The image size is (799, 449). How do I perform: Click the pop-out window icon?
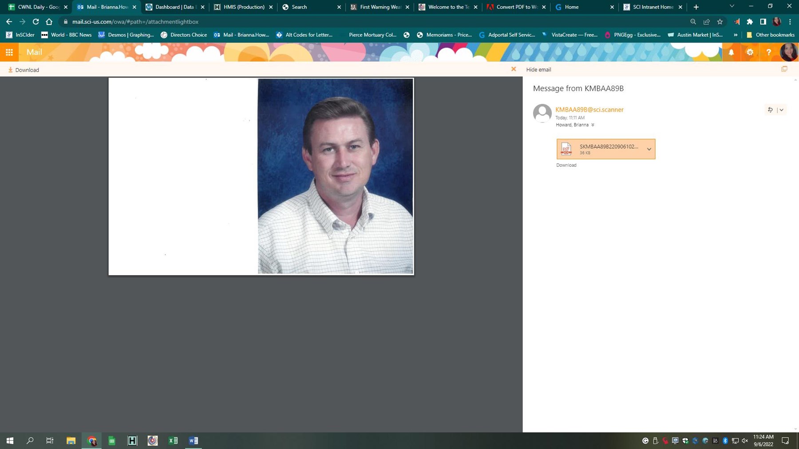click(x=784, y=69)
